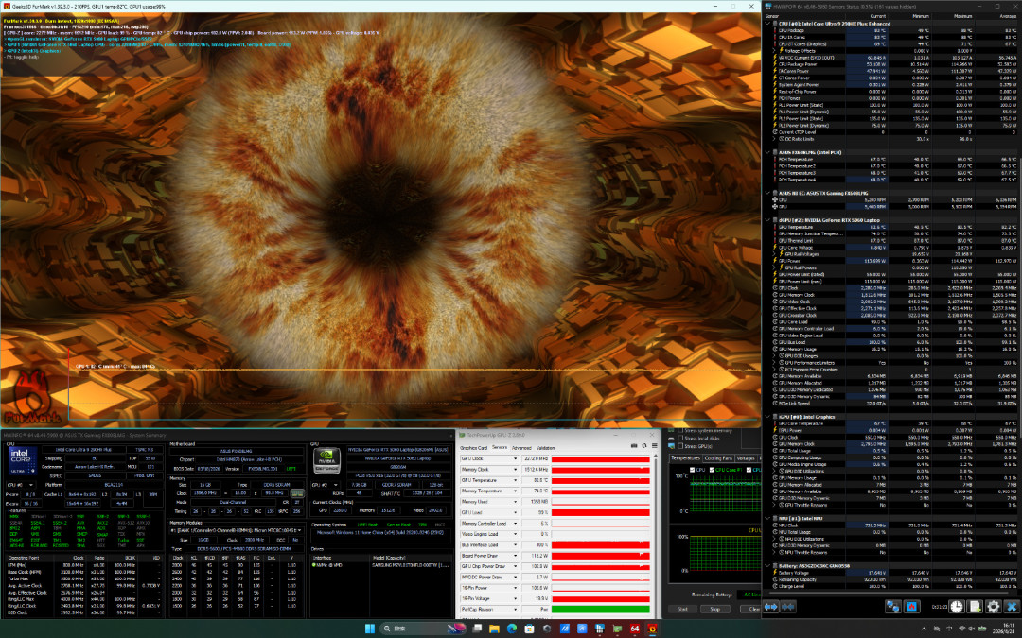Switch to Cooling Fans tab
The image size is (1022, 638).
point(718,458)
